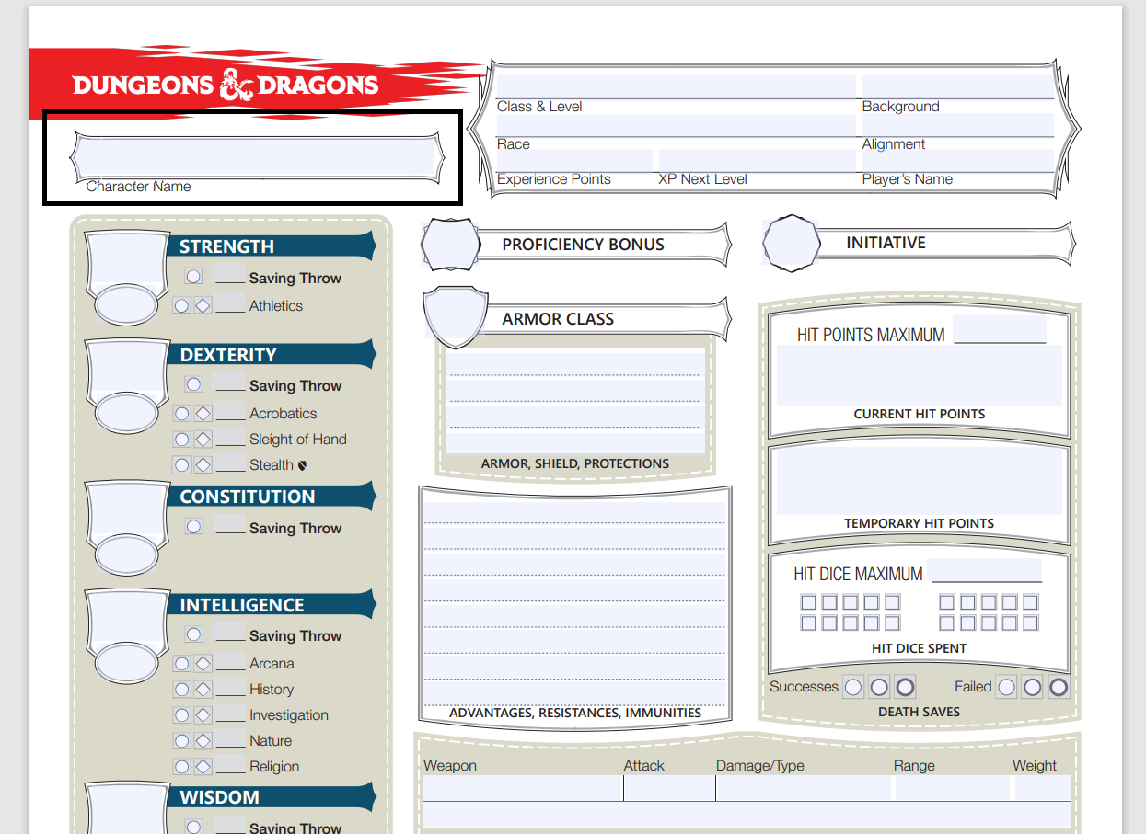The width and height of the screenshot is (1146, 834).
Task: Toggle Sleight of Hand proficiency circle
Action: click(182, 440)
